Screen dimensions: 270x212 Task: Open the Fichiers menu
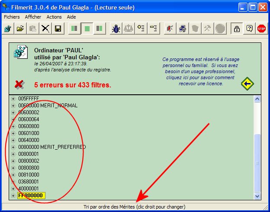(x=12, y=17)
